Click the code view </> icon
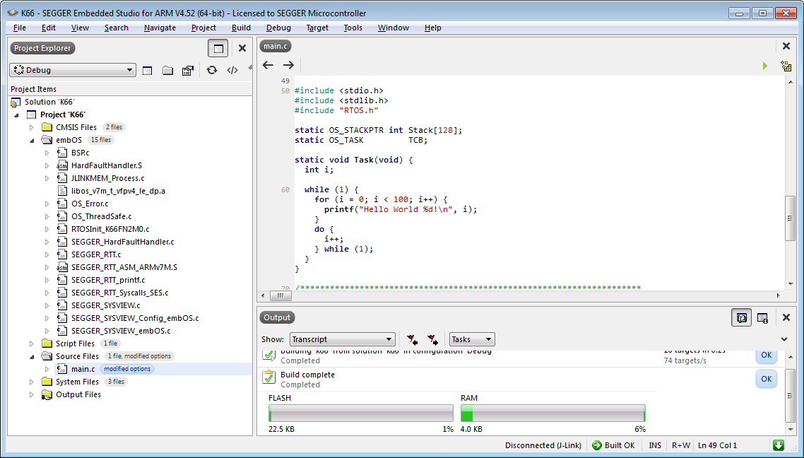The image size is (804, 458). tap(232, 70)
